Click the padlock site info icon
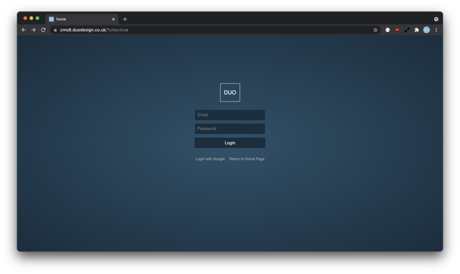460x274 pixels. 55,30
